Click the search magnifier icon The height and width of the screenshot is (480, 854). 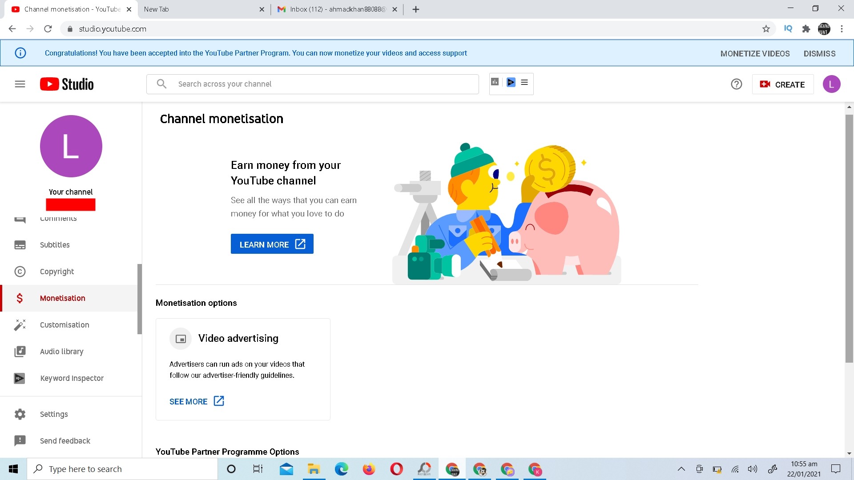pos(161,84)
